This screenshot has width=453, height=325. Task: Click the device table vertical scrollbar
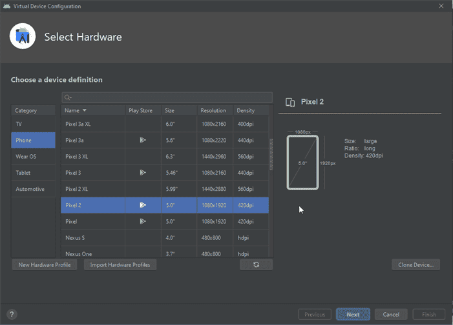(x=271, y=155)
